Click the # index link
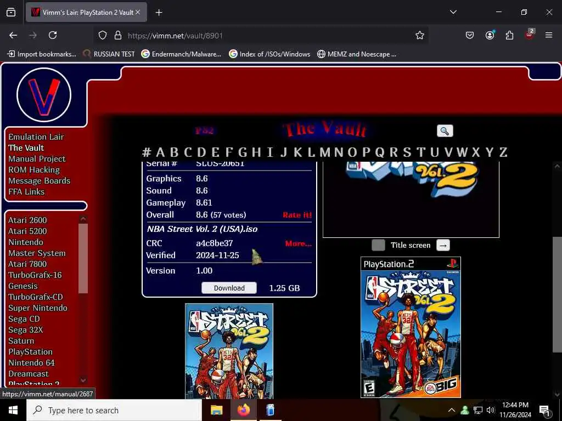The width and height of the screenshot is (562, 421). (x=147, y=152)
